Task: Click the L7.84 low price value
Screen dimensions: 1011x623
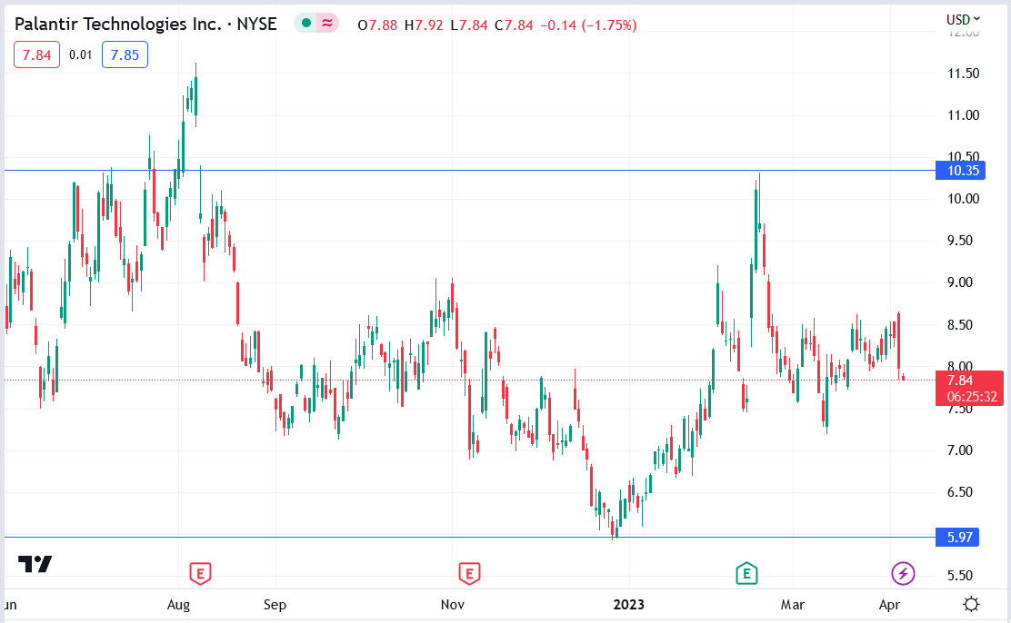Action: pyautogui.click(x=469, y=25)
